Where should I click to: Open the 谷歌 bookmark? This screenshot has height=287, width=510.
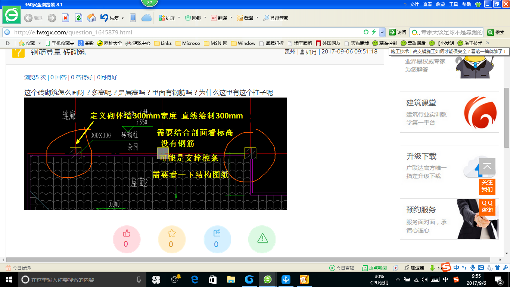[x=86, y=43]
